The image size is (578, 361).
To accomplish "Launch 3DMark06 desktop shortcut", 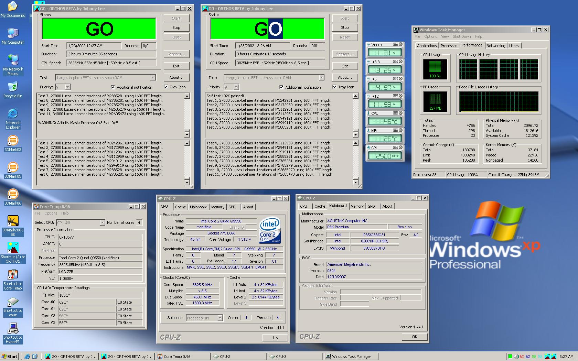I will 13,197.
